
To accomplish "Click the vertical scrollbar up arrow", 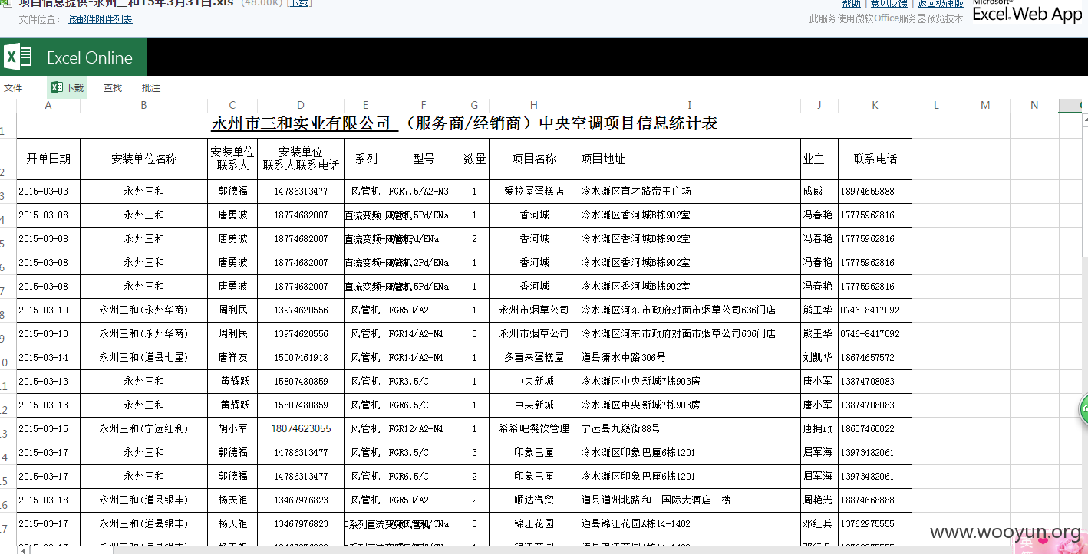I will (x=1084, y=120).
